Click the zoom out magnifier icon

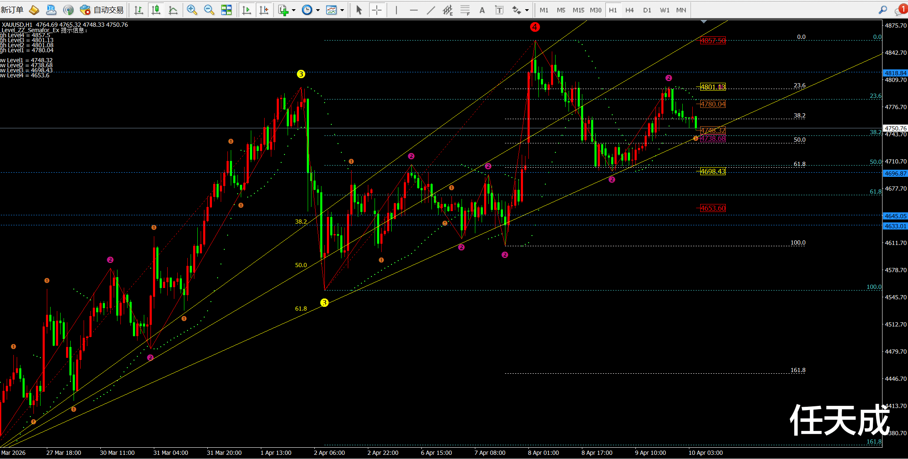(209, 10)
